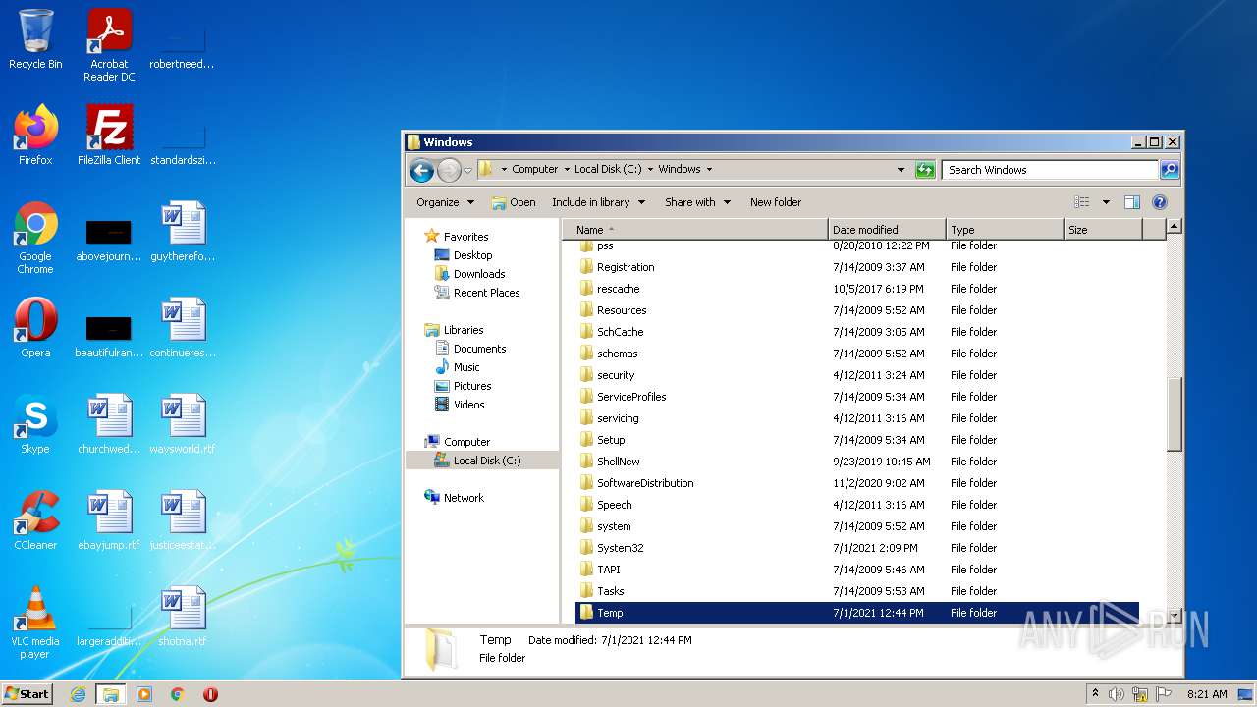Select ebayjump.rtf desktop file
This screenshot has width=1257, height=707.
tap(109, 519)
